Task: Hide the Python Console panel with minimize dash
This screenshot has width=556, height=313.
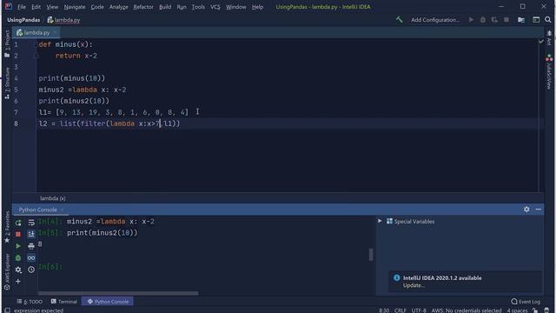Action: coord(539,210)
